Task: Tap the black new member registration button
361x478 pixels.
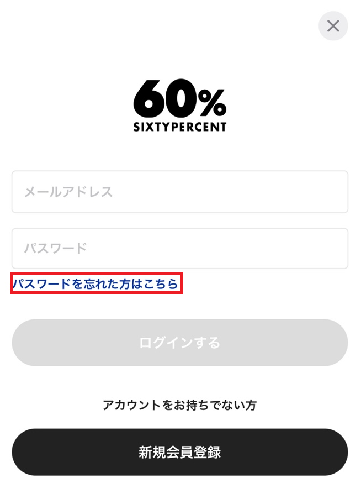Action: 180,452
